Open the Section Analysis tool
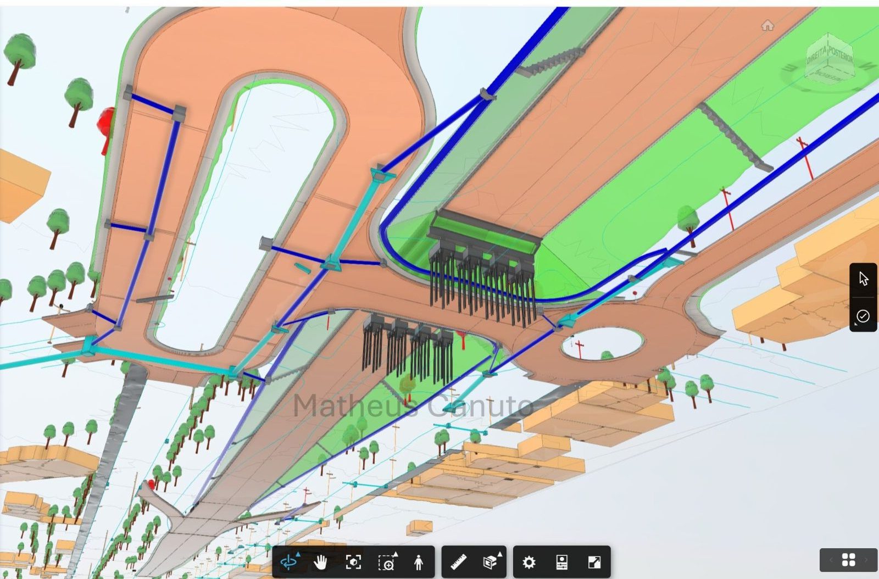This screenshot has height=579, width=879. (490, 563)
